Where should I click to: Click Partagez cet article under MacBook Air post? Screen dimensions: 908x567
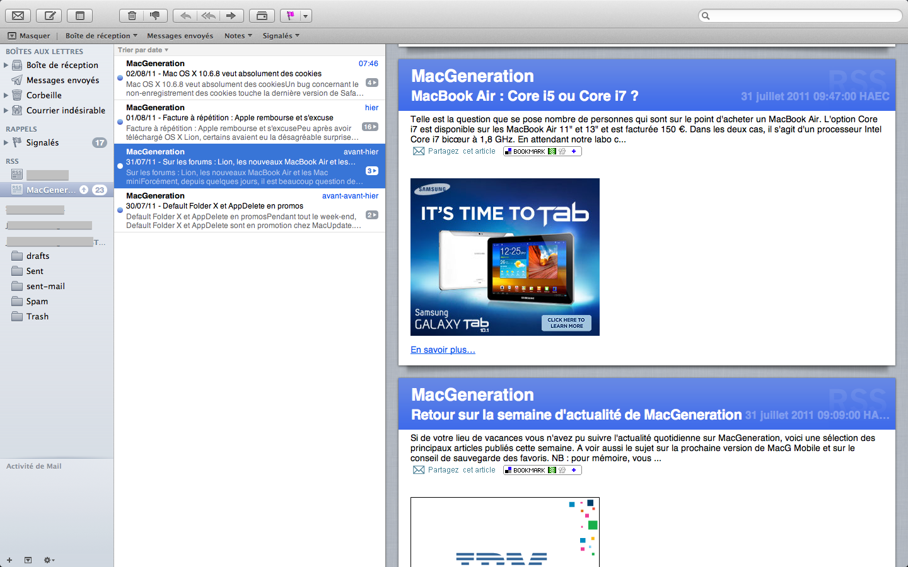[x=462, y=151]
